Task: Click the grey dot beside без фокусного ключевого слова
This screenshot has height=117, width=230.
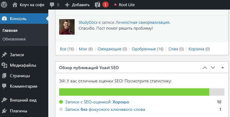Action: pyautogui.click(x=61, y=109)
